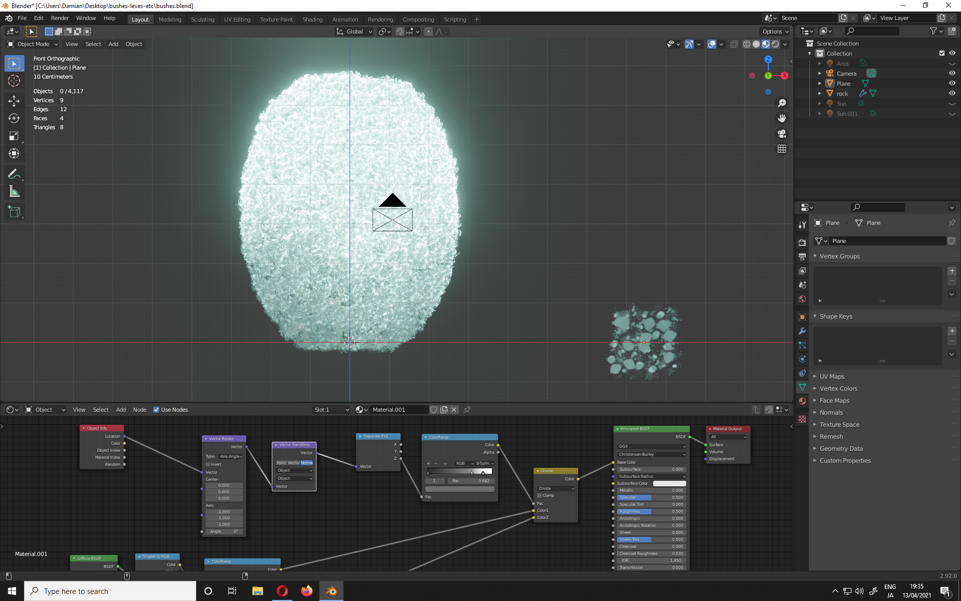Click the Subsurface Color swatch
The width and height of the screenshot is (961, 601).
669,483
